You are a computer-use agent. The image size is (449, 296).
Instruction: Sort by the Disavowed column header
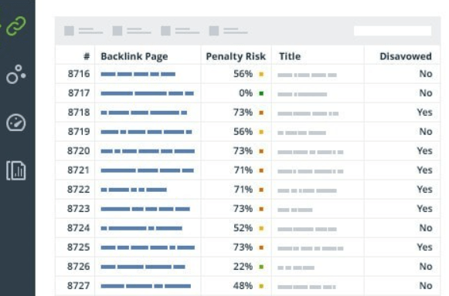[x=406, y=56]
